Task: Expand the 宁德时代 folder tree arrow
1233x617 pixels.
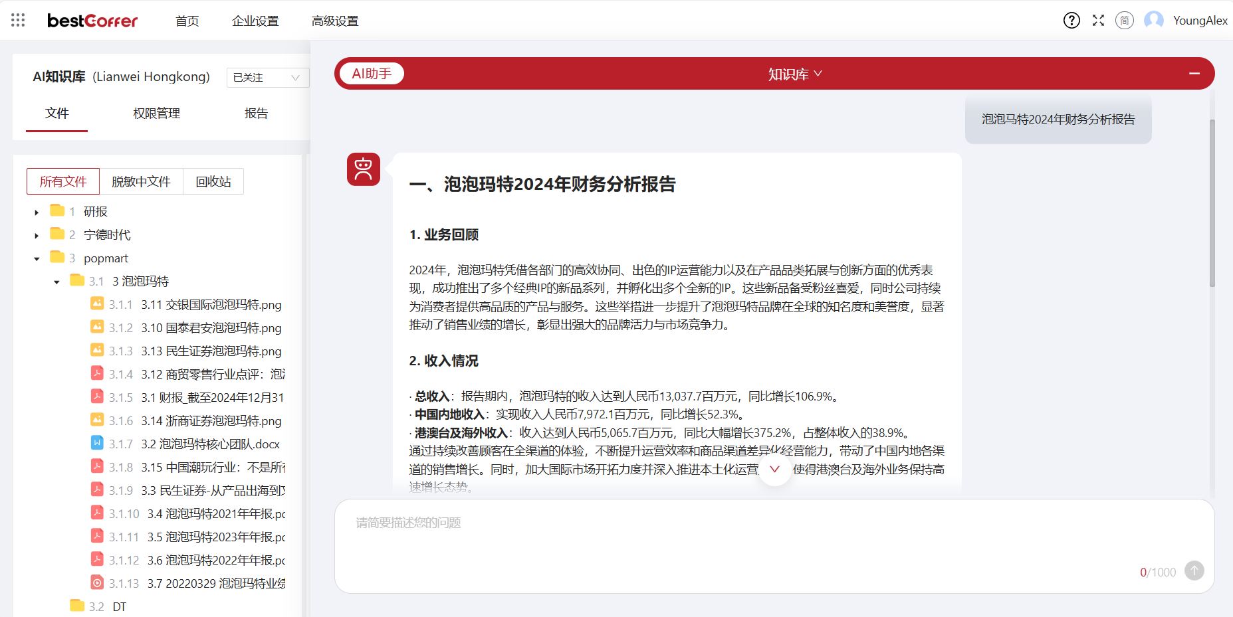Action: pos(37,236)
